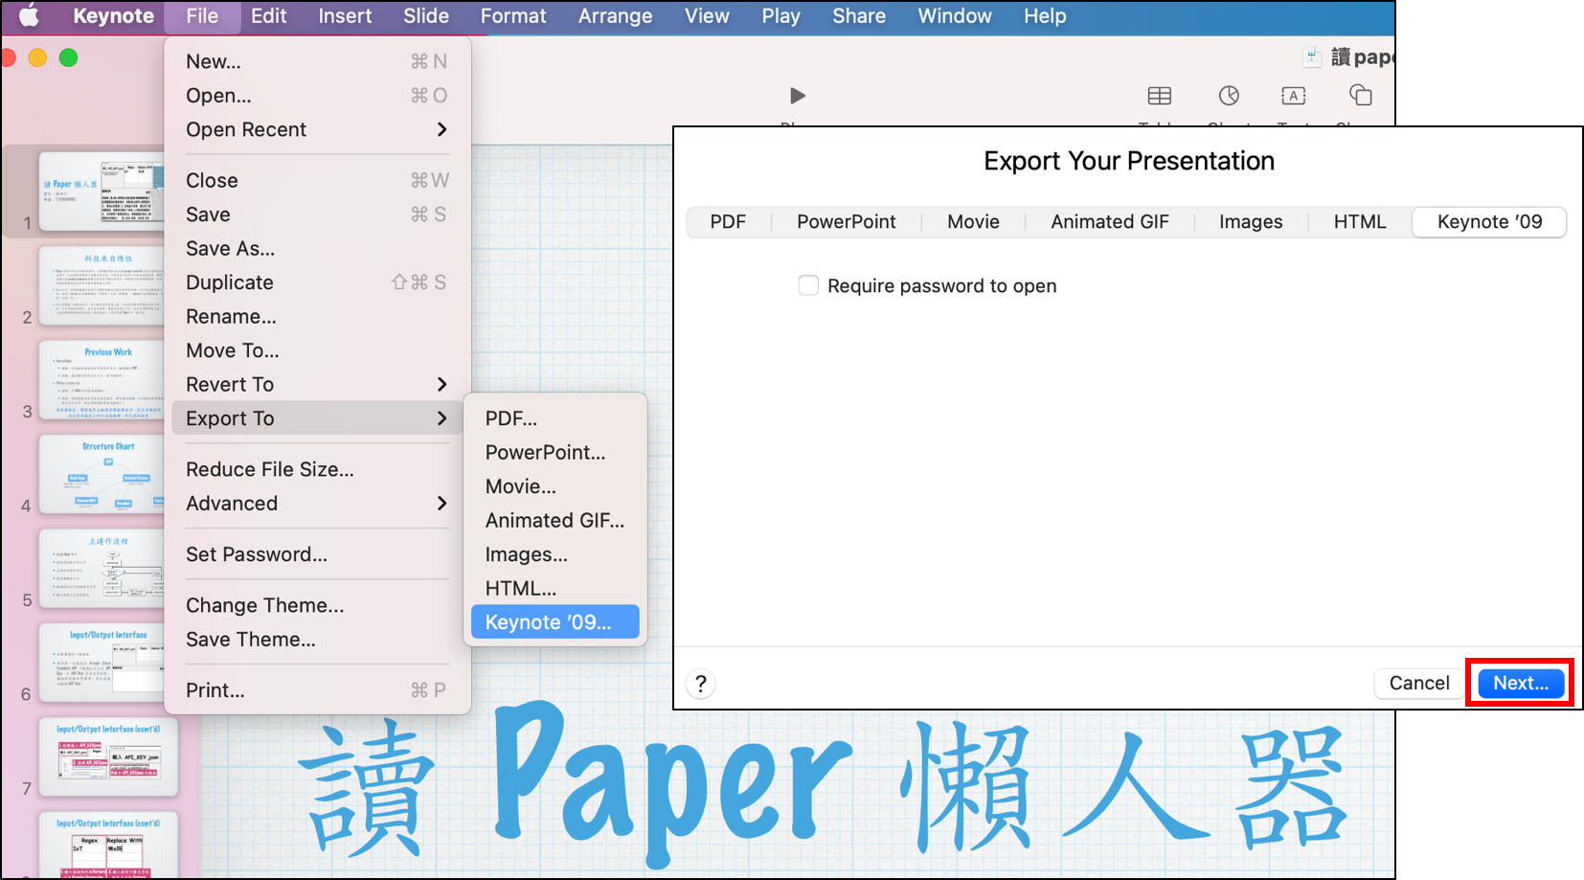The width and height of the screenshot is (1584, 880).
Task: Choose Movie... in the Export submenu
Action: (x=555, y=486)
